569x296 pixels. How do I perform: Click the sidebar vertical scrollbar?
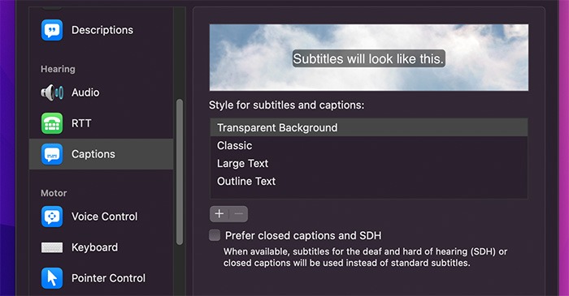[180, 172]
